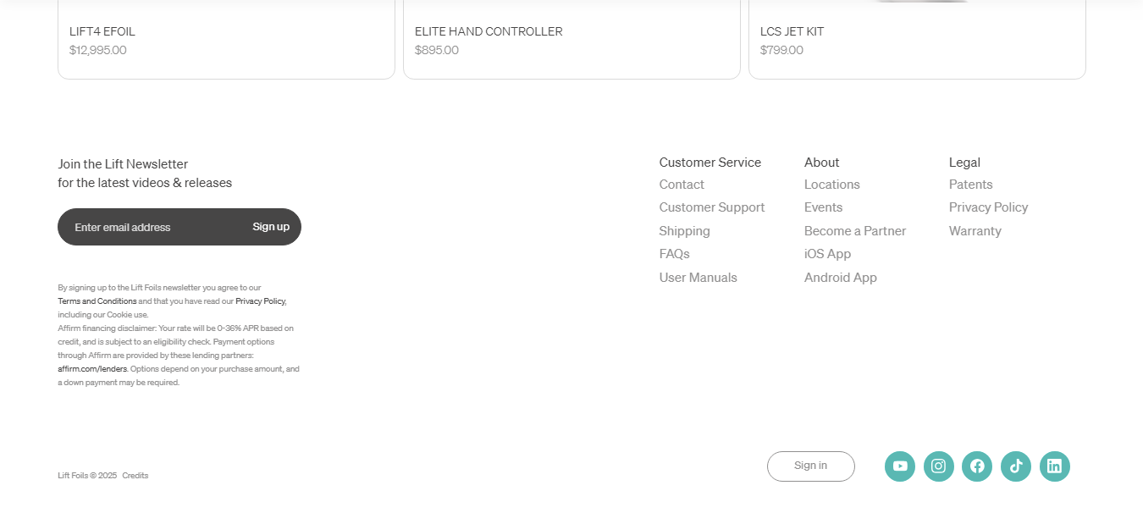Click the Legal column heading
The width and height of the screenshot is (1143, 513).
click(965, 163)
